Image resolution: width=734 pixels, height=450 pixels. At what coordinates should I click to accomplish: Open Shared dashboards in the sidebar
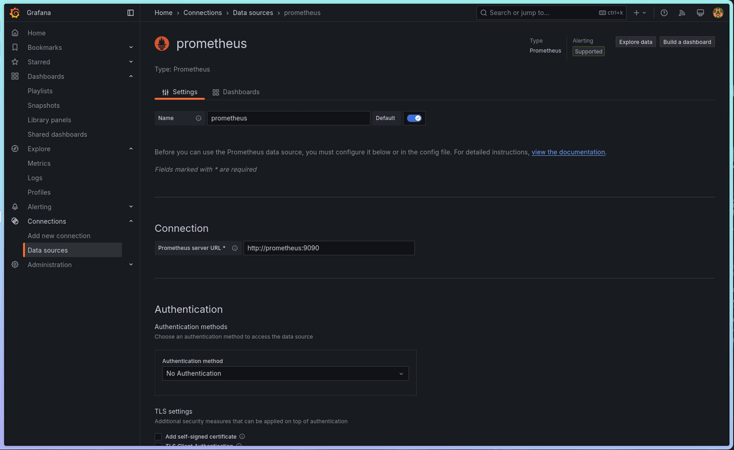(57, 134)
